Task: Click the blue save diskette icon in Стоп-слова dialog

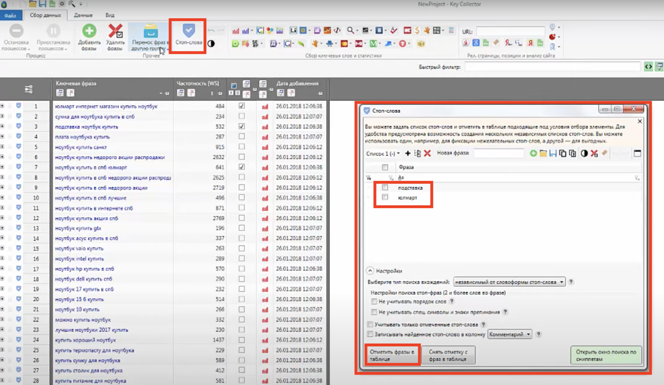Action: (x=552, y=154)
